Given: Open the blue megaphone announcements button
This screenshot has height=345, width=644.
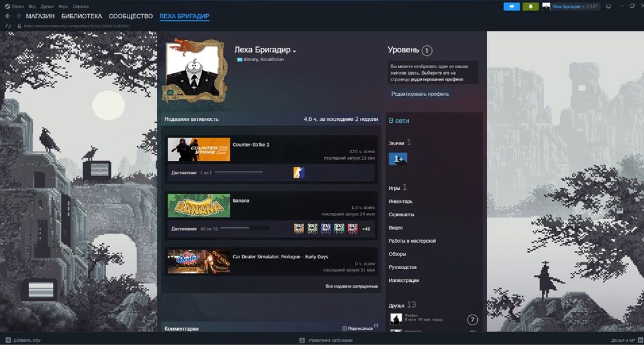Looking at the screenshot, I should click(x=512, y=6).
